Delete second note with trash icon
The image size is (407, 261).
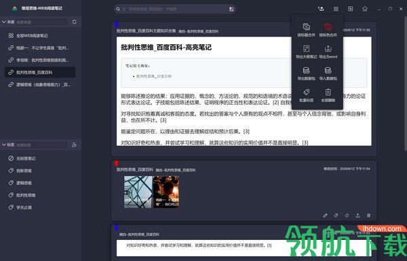[x=368, y=215]
